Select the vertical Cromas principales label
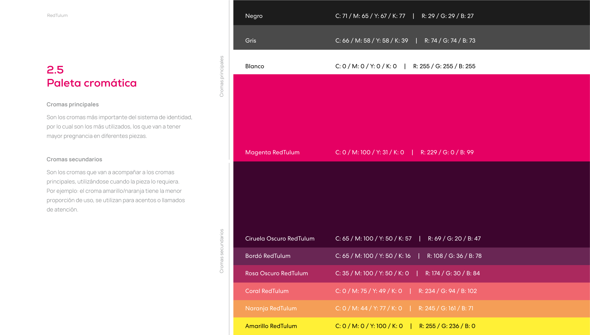The height and width of the screenshot is (335, 590). [x=222, y=76]
